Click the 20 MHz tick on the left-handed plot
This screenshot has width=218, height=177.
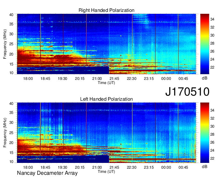point(11,143)
